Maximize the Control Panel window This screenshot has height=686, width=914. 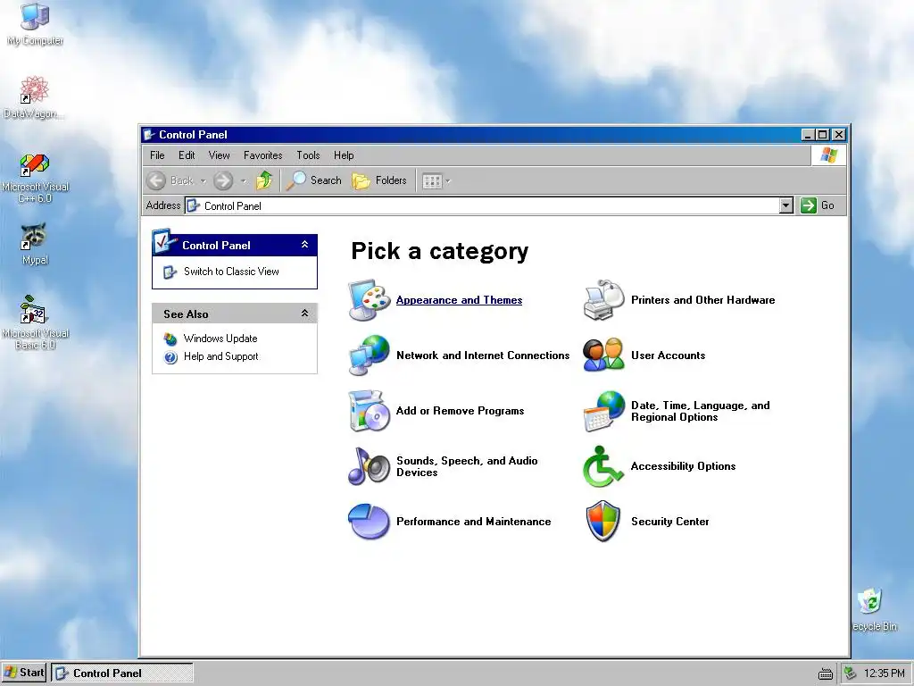(x=822, y=135)
